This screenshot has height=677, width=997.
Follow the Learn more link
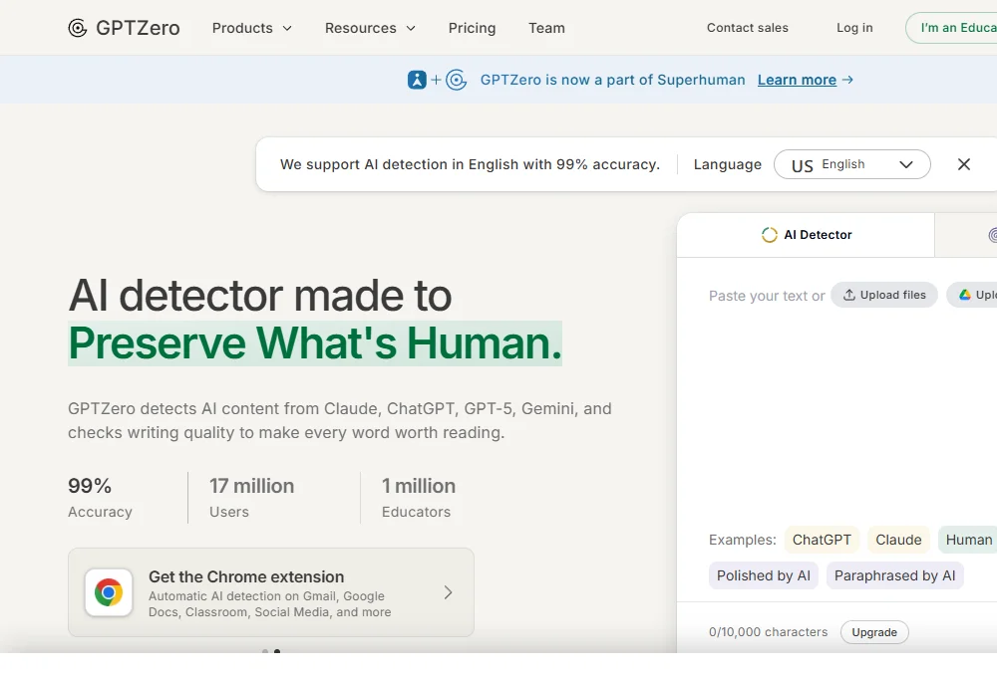pos(797,80)
